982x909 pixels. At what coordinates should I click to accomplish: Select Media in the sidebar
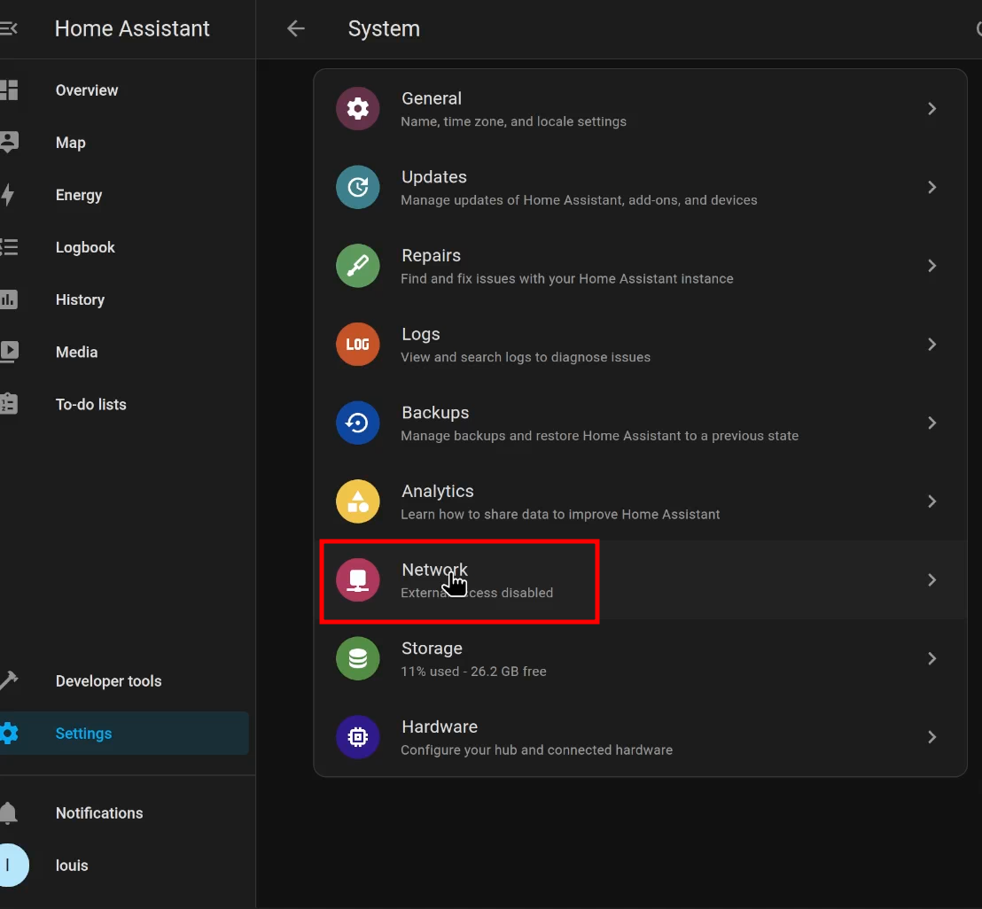124,352
